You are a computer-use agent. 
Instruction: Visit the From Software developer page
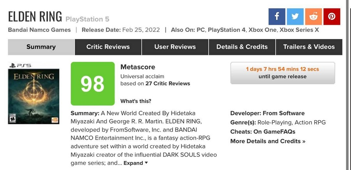tap(284, 113)
